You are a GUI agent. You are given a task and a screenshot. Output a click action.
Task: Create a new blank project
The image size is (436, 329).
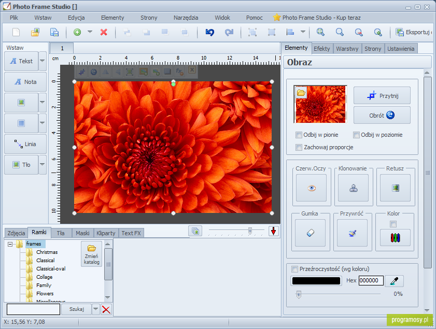(x=16, y=32)
